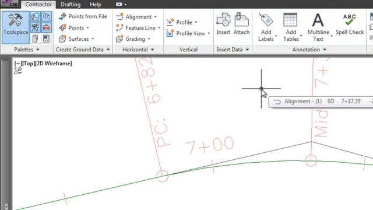Image resolution: width=373 pixels, height=210 pixels.
Task: Click the Add Labels tag icon
Action: (266, 20)
